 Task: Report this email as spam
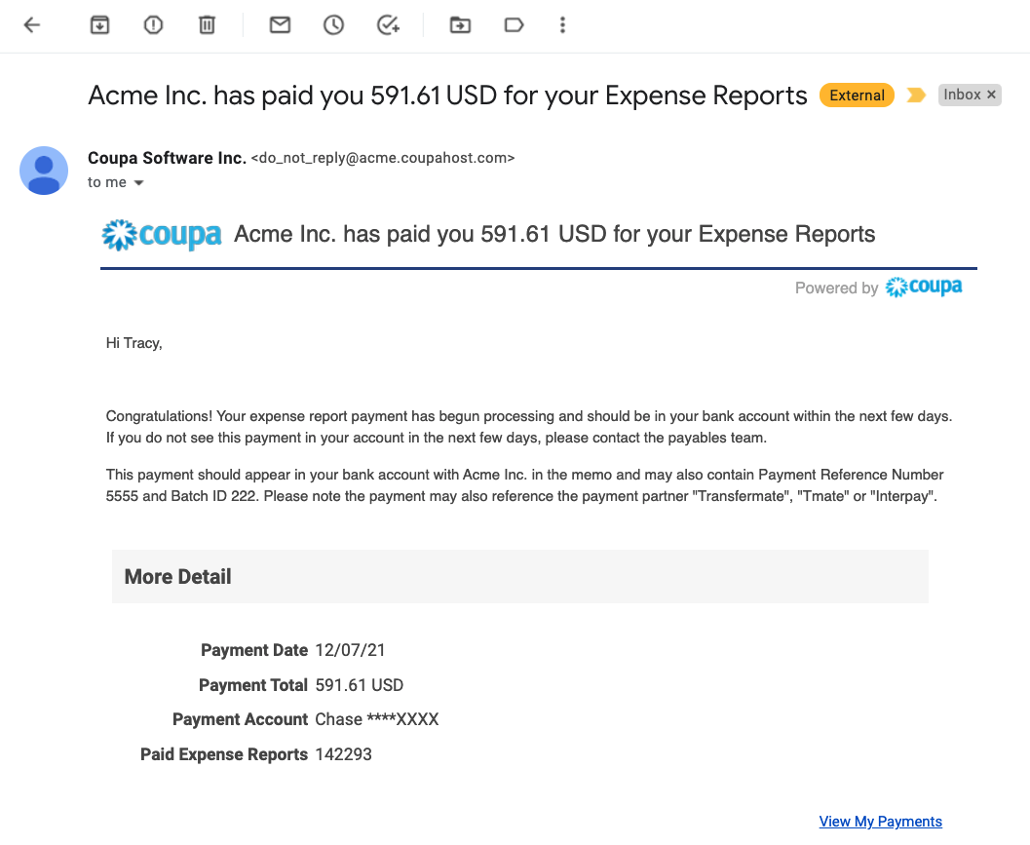point(153,25)
